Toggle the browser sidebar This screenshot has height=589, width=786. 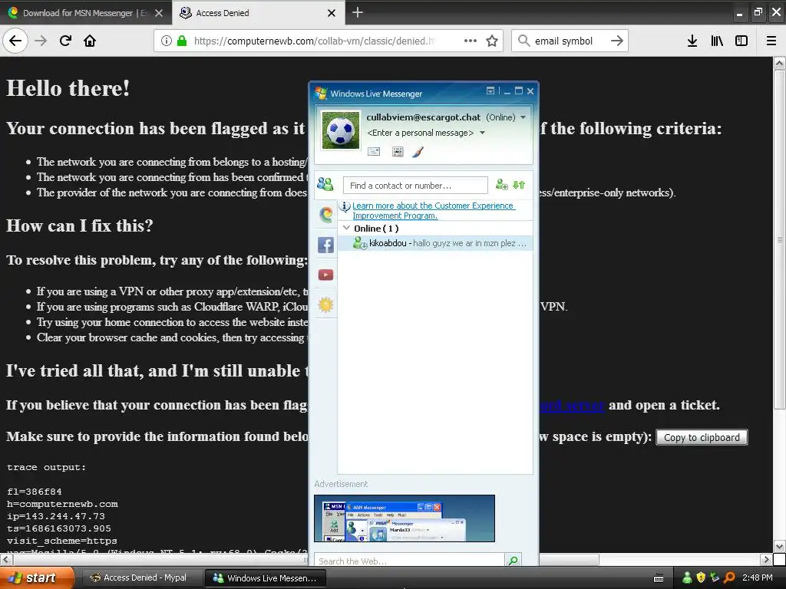click(741, 41)
